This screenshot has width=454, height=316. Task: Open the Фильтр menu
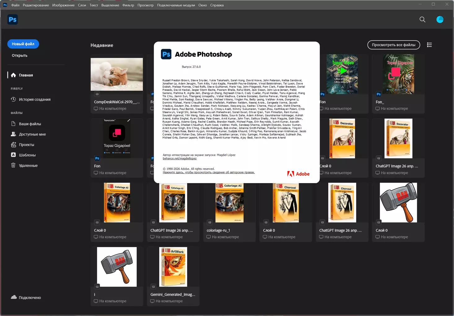(x=128, y=5)
